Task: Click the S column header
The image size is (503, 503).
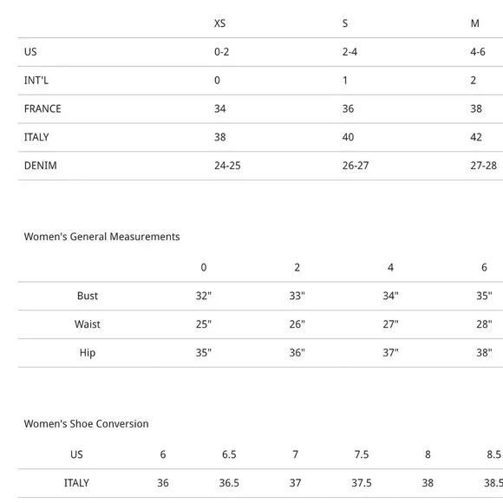Action: pyautogui.click(x=345, y=23)
